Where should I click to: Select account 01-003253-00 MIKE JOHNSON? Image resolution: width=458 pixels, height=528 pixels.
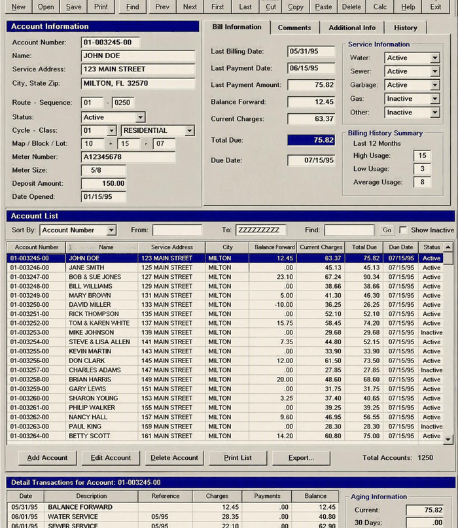click(224, 332)
